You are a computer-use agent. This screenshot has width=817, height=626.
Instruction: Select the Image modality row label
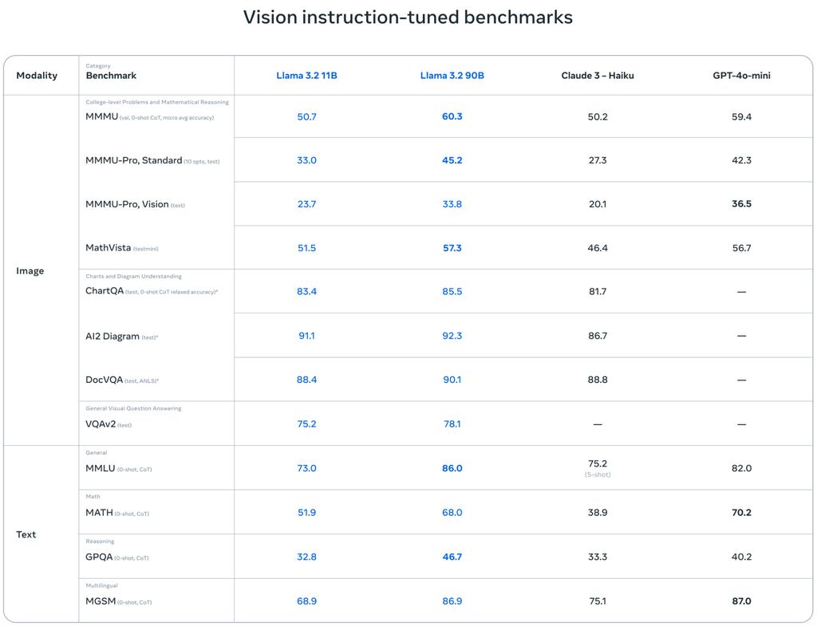tap(30, 271)
